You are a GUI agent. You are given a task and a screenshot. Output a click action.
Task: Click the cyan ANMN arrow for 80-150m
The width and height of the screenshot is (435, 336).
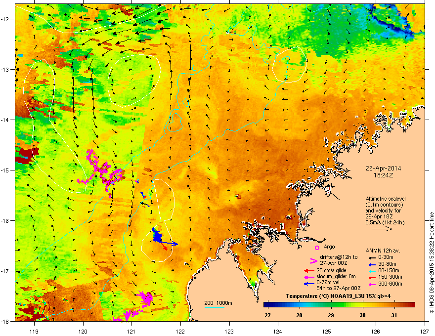coord(372,271)
